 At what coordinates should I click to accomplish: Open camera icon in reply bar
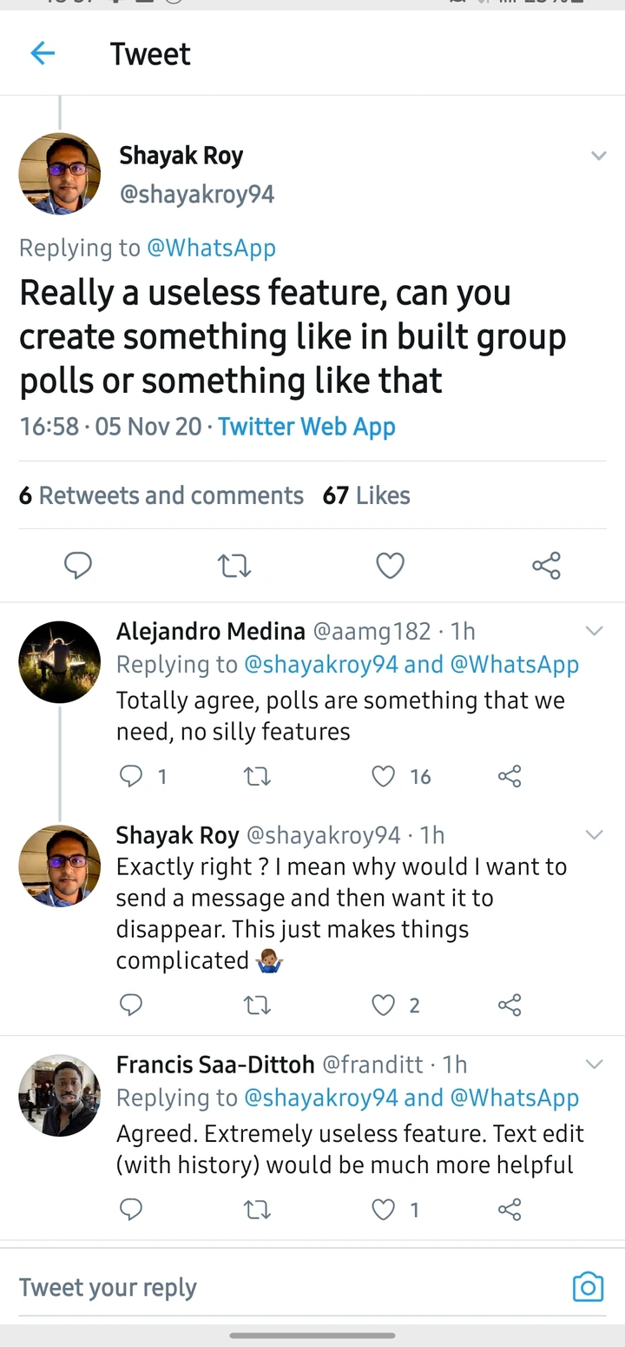[x=588, y=1286]
